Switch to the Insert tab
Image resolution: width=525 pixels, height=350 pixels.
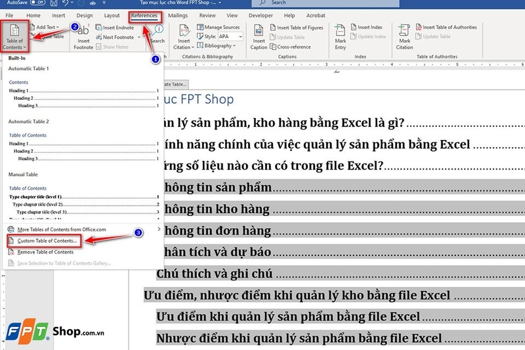58,15
